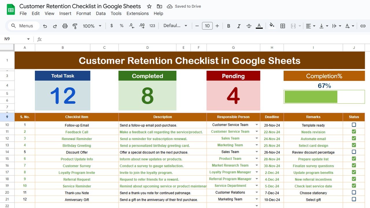
Task: Check the Anniversary Gift status checkbox
Action: [x=354, y=199]
